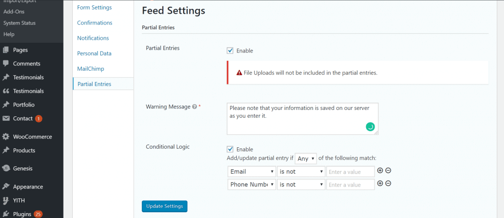Click the Plugins plug icon
This screenshot has width=504, height=218.
pyautogui.click(x=6, y=214)
